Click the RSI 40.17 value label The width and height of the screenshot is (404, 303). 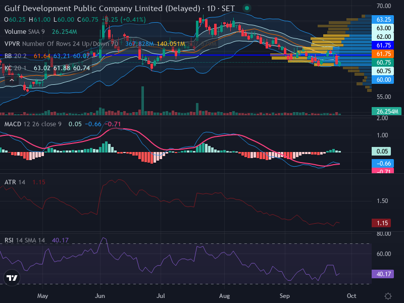383,274
